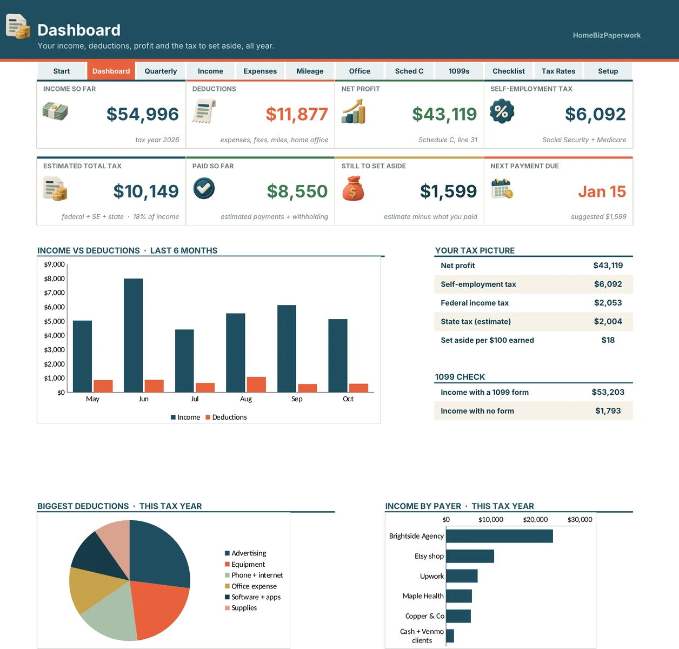Click the Federal income tax row label
679x649 pixels.
click(475, 303)
